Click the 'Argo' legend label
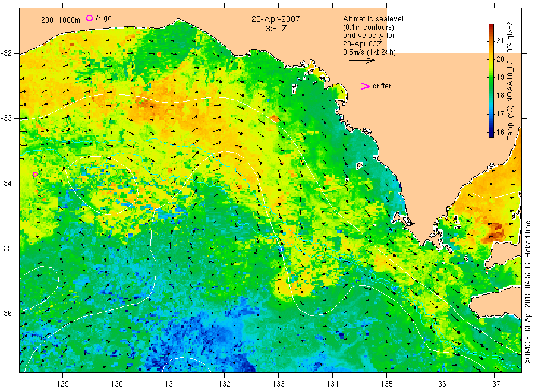 [103, 18]
